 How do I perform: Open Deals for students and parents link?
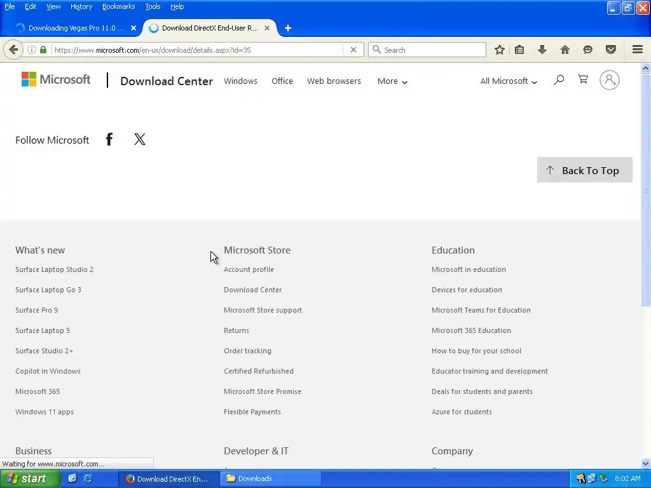tap(482, 391)
